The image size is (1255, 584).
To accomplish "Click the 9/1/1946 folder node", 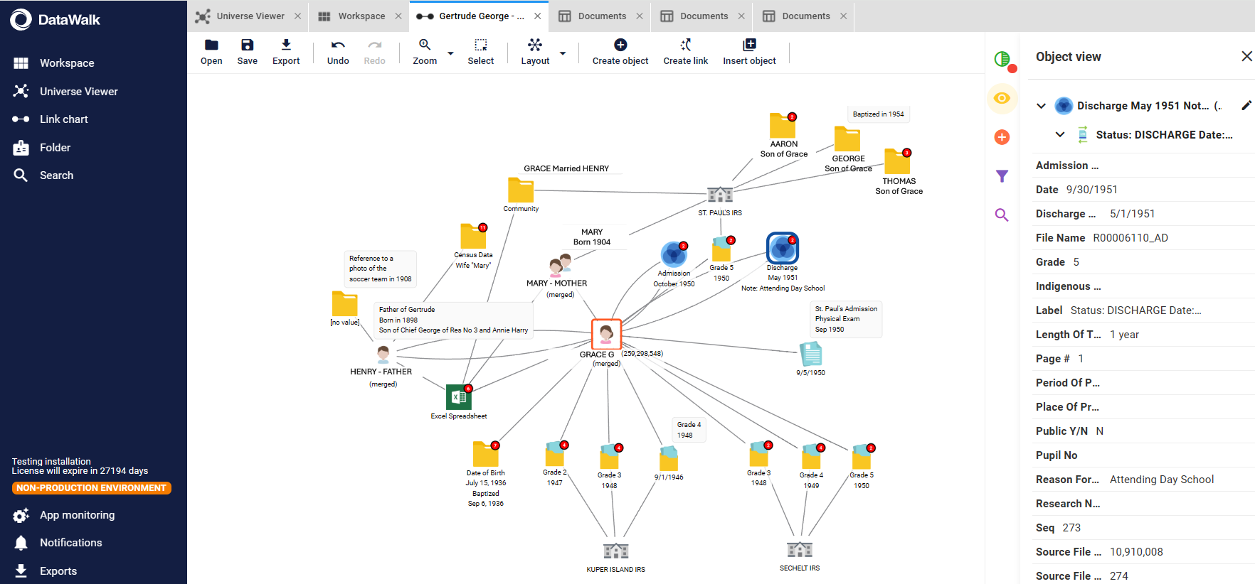I will [x=668, y=458].
